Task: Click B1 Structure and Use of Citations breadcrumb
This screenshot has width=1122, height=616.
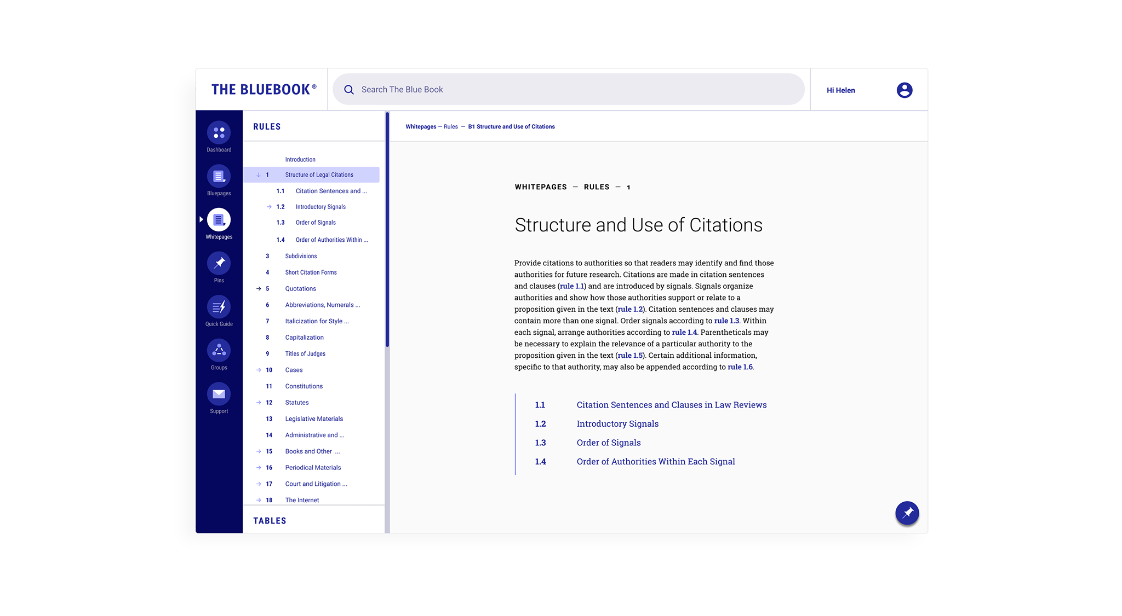Action: 511,127
